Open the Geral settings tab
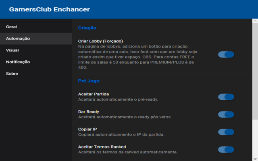The height and width of the screenshot is (161, 258). point(36,27)
